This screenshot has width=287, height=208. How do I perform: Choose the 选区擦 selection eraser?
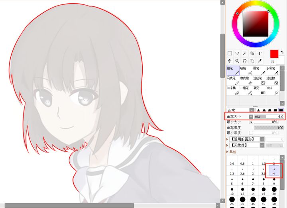click(273, 80)
